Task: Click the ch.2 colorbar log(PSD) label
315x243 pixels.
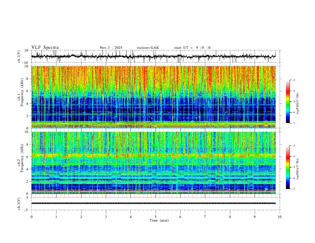Action: pos(298,169)
